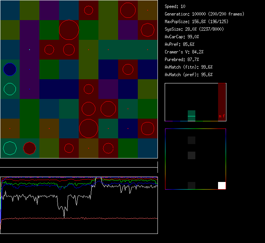Click the Generation counter text
Viewport: 265px width, 243px height.
[x=204, y=14]
